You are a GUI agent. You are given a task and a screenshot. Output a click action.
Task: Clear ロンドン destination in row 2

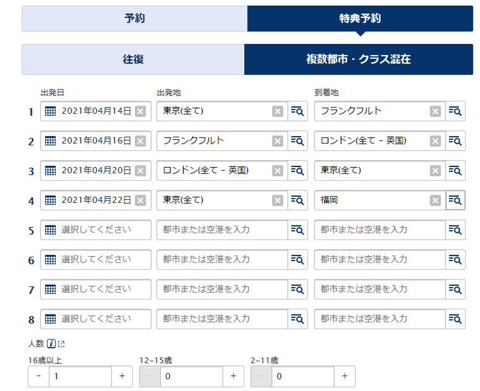pos(435,141)
